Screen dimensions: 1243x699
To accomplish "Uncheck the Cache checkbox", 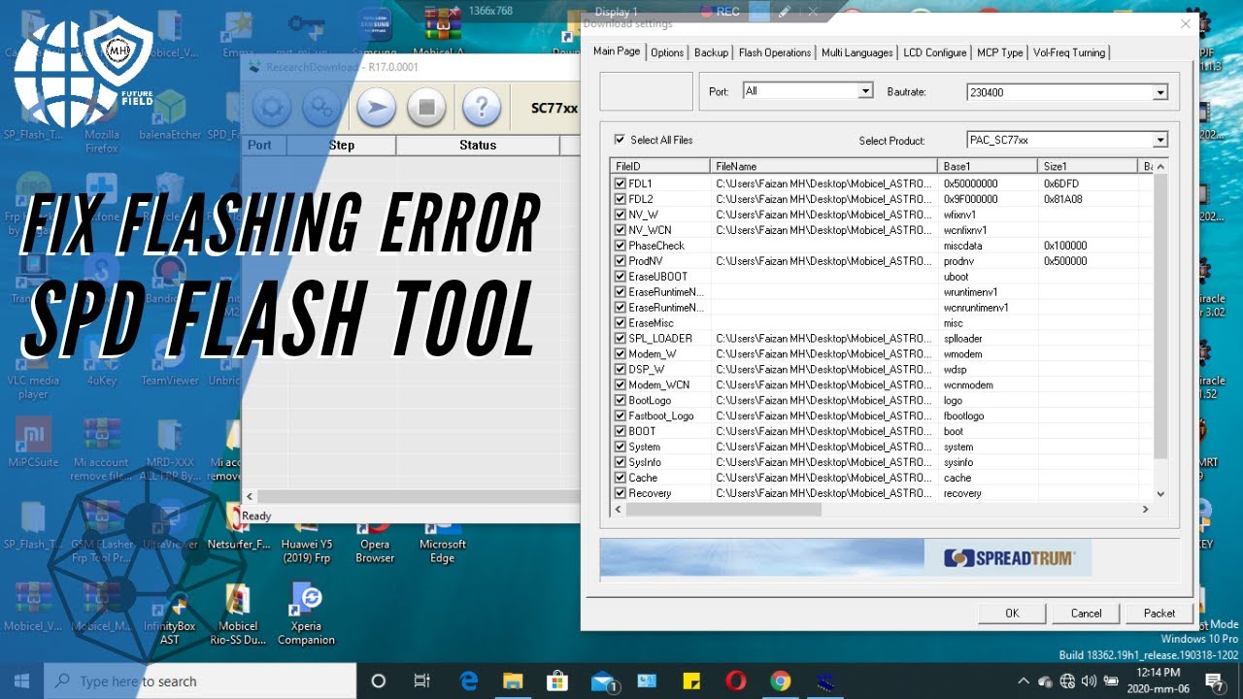I will click(620, 478).
